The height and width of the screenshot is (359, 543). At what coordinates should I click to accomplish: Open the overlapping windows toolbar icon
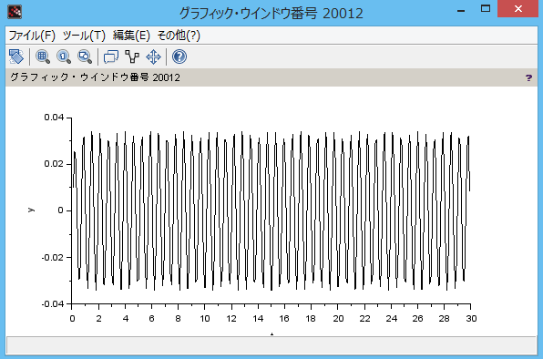pyautogui.click(x=111, y=56)
